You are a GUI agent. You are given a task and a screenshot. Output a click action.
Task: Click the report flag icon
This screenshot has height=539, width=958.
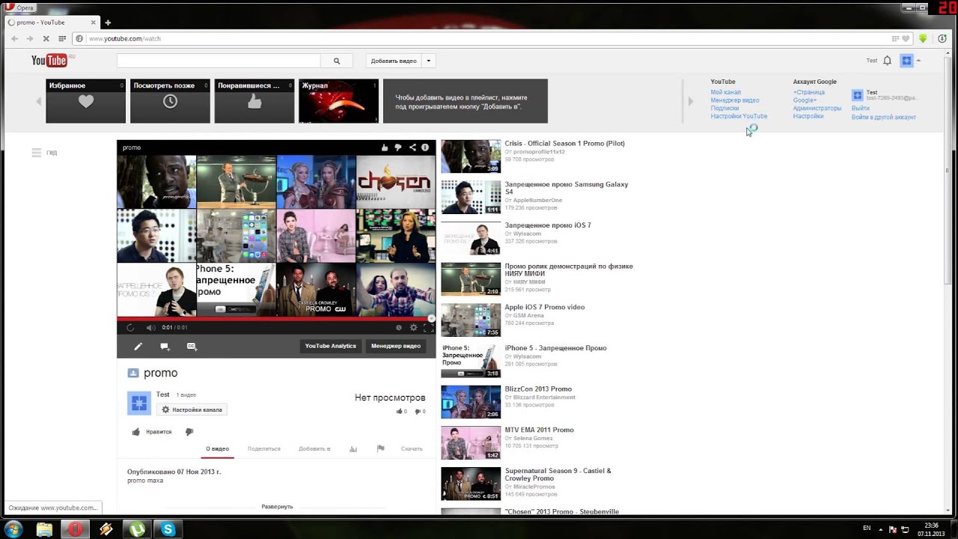pos(380,449)
